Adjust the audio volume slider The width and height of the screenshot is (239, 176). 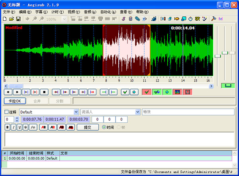232,53
